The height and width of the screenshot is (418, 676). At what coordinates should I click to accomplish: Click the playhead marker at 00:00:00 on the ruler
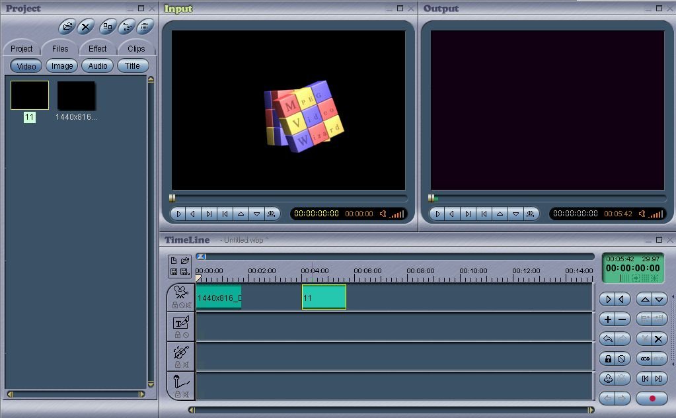[198, 278]
